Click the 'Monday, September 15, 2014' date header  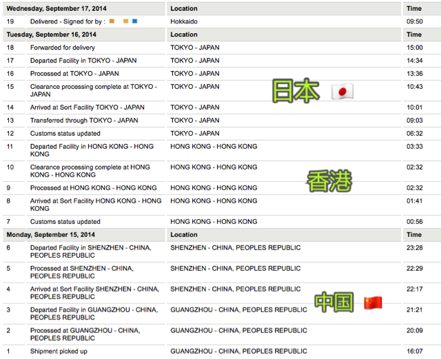51,235
